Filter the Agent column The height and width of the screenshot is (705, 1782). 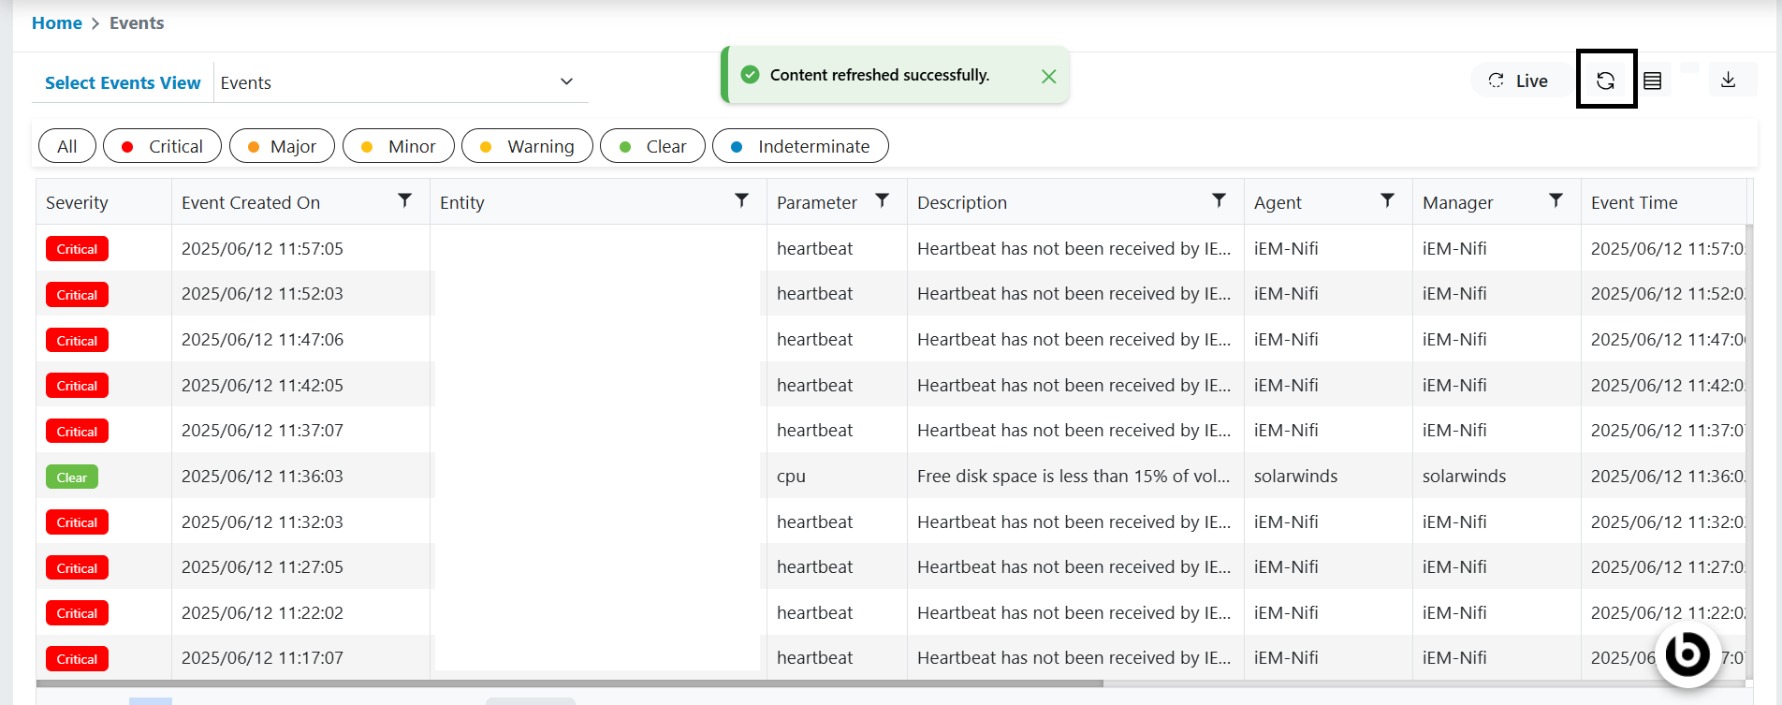[1387, 200]
